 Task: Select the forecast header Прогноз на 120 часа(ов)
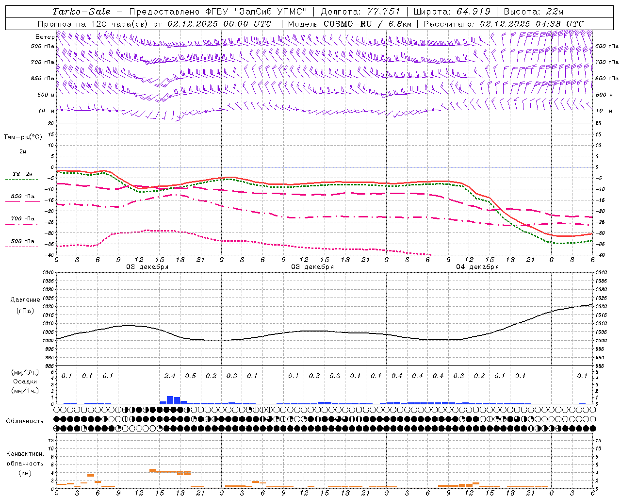coord(94,24)
